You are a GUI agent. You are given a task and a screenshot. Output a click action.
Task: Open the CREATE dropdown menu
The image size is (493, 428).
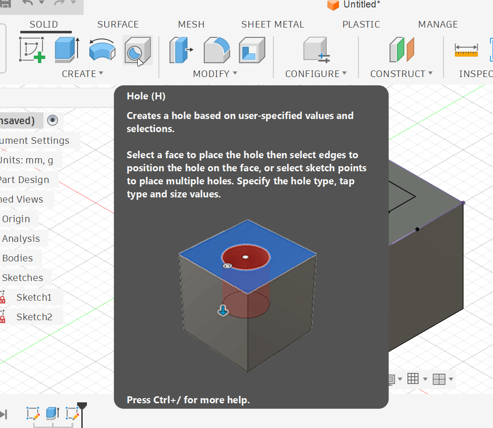[82, 74]
